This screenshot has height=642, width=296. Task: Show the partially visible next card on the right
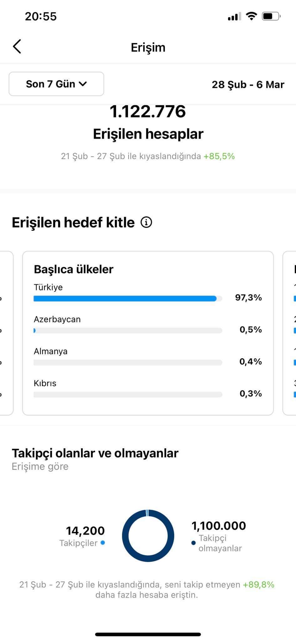point(289,333)
